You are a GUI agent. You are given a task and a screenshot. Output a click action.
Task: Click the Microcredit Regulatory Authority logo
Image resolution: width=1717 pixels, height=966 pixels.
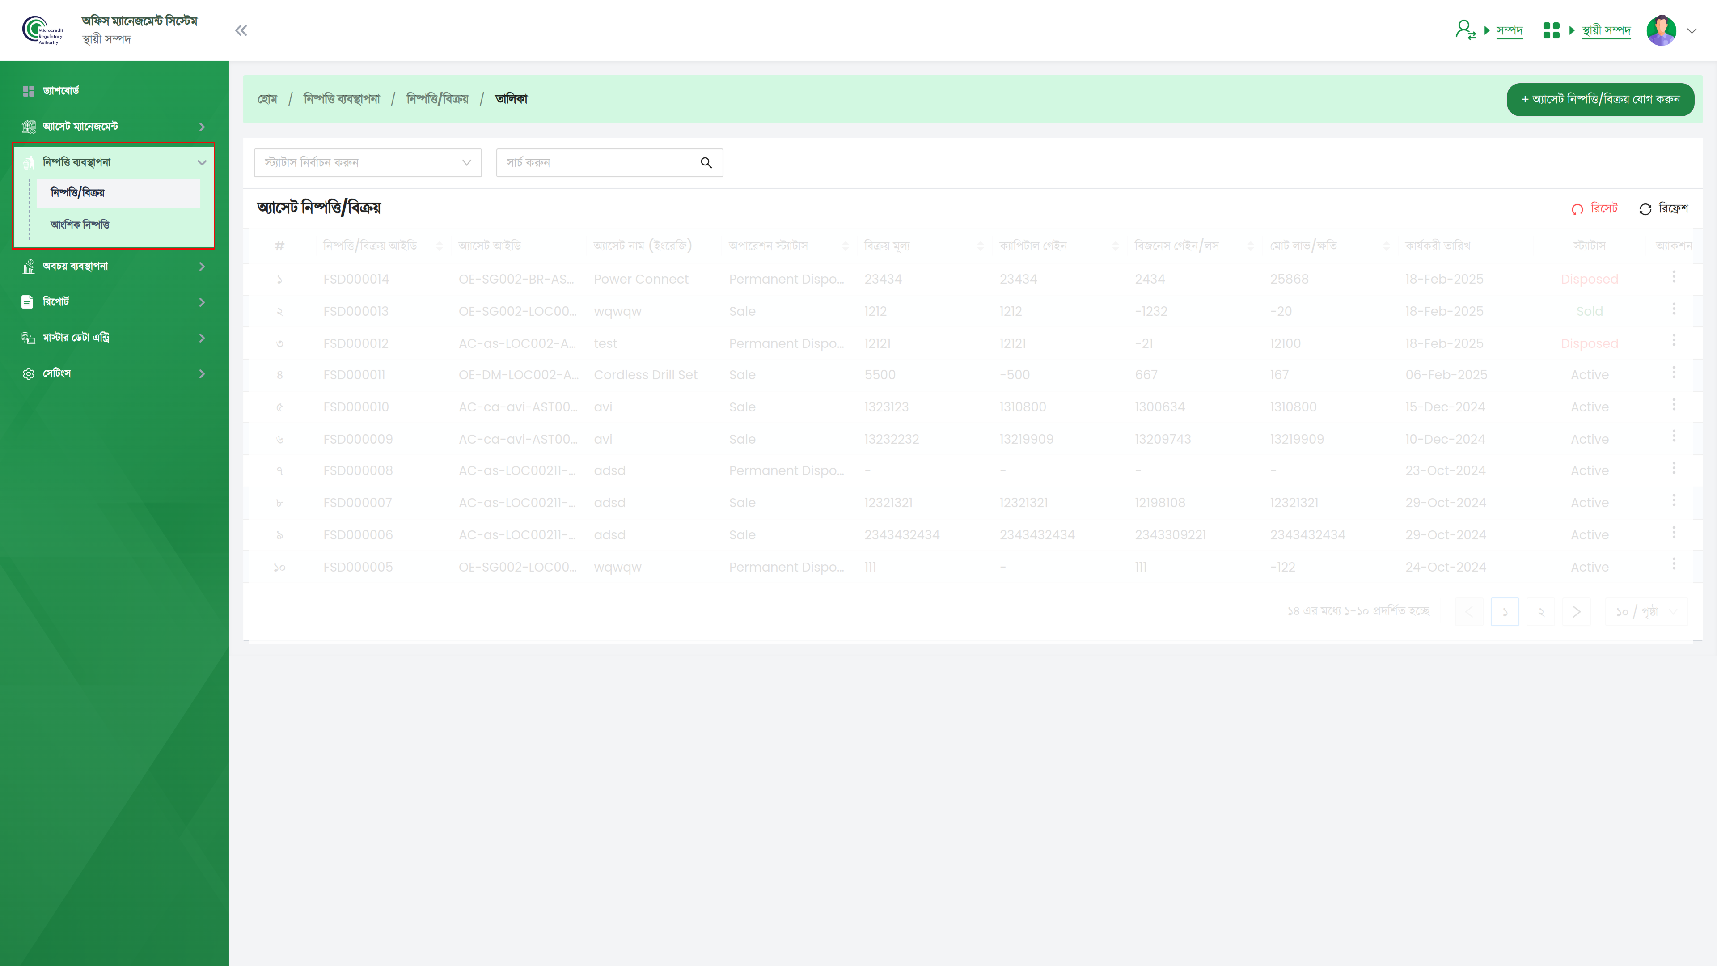click(42, 31)
